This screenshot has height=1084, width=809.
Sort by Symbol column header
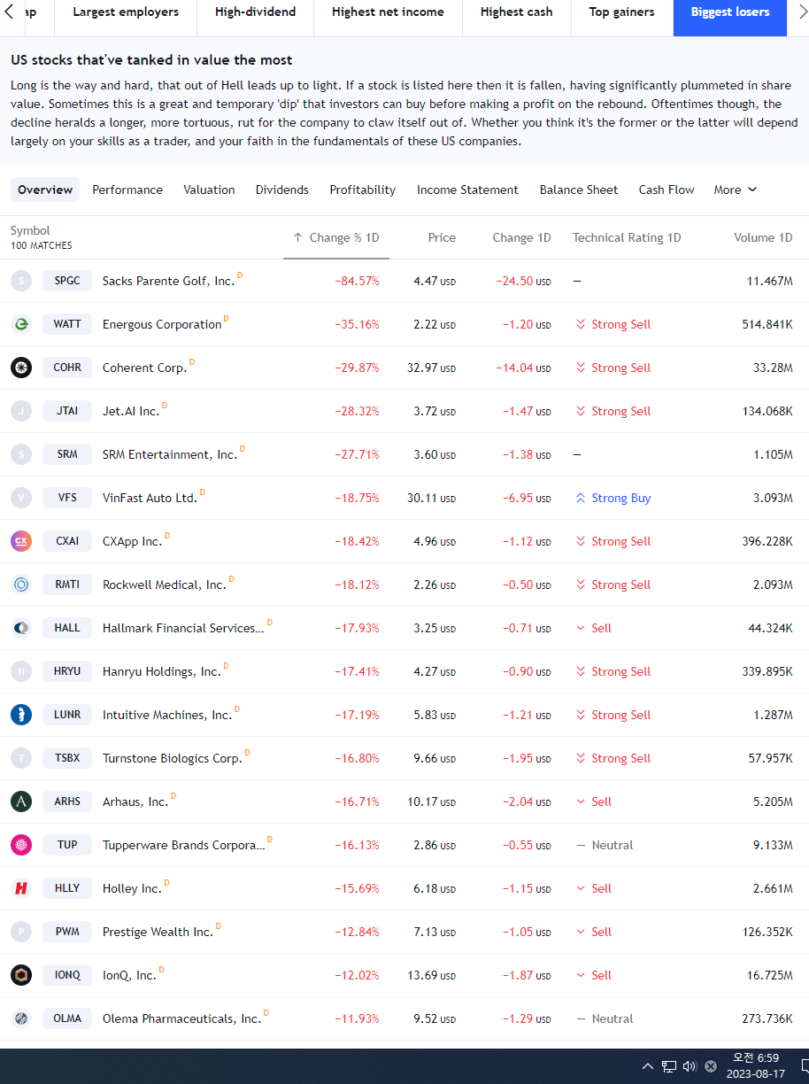(31, 230)
